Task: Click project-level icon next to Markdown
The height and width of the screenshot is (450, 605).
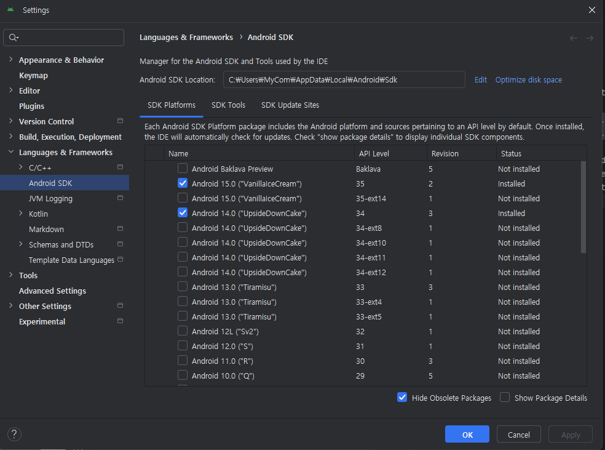Action: [x=120, y=228]
